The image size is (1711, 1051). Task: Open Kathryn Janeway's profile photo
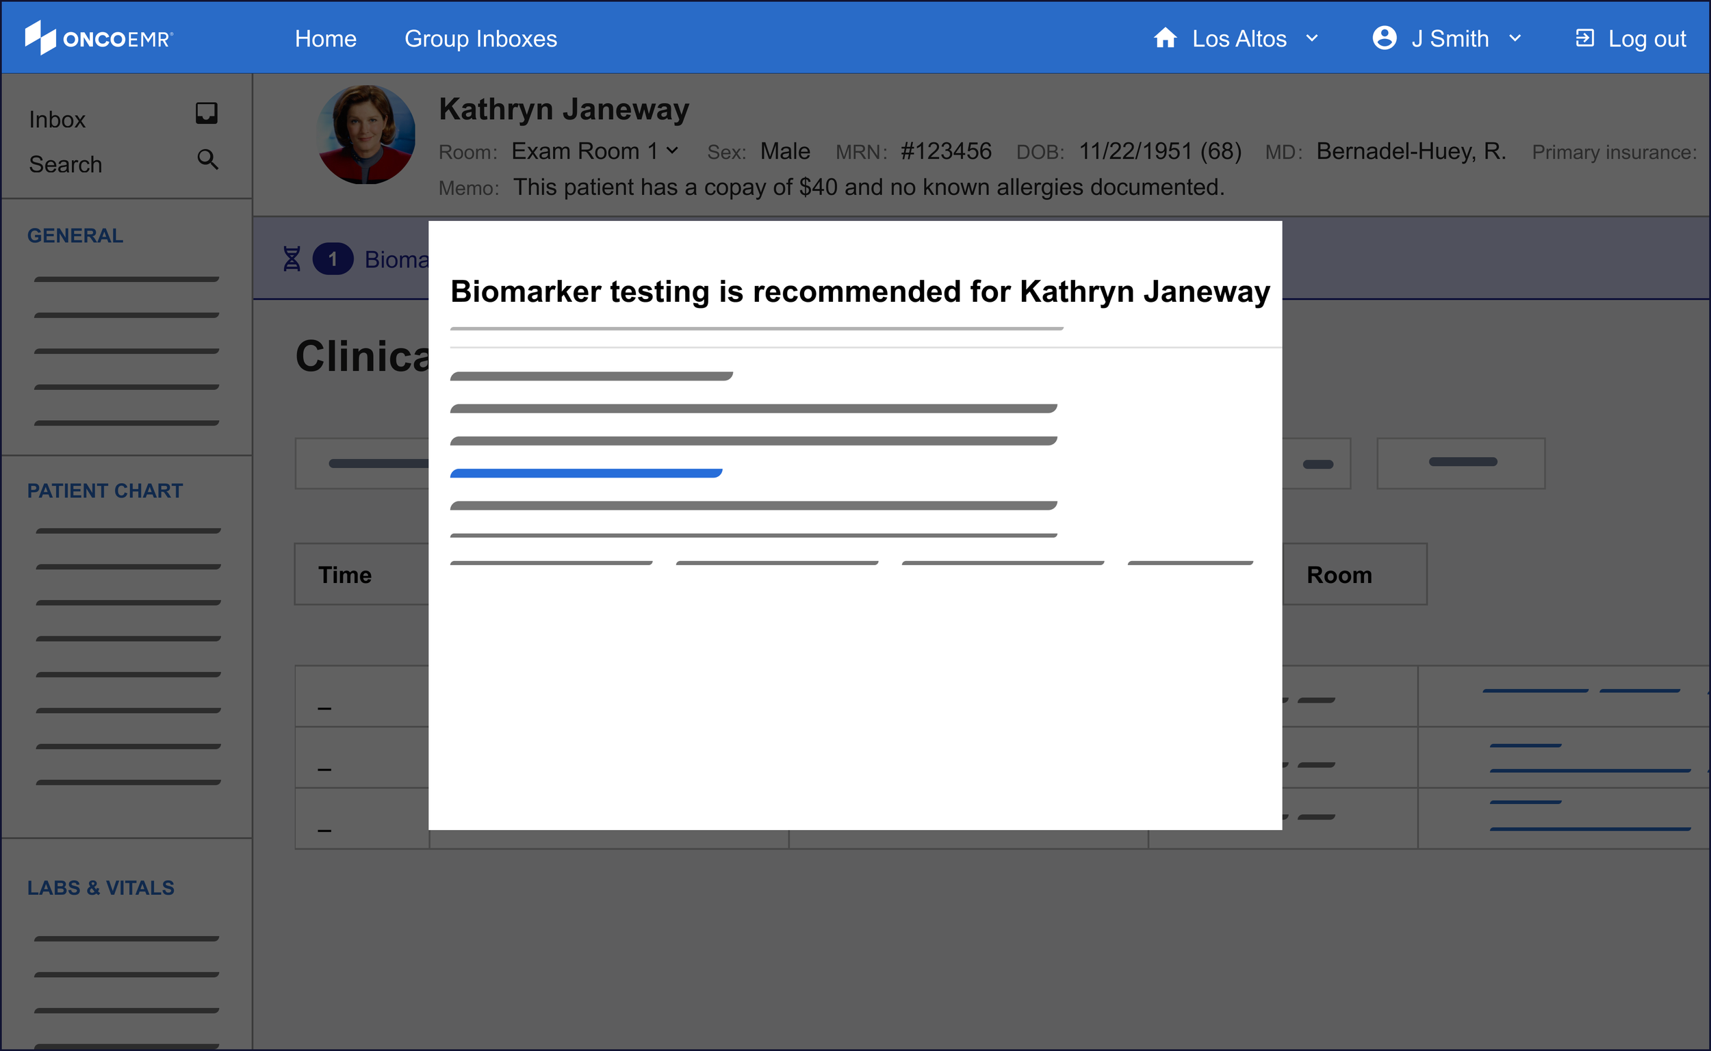(x=365, y=135)
